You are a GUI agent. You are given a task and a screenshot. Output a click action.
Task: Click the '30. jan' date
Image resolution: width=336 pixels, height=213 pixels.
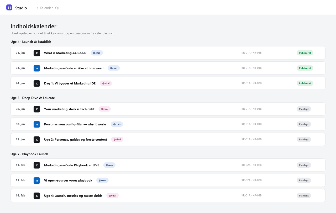pos(20,124)
